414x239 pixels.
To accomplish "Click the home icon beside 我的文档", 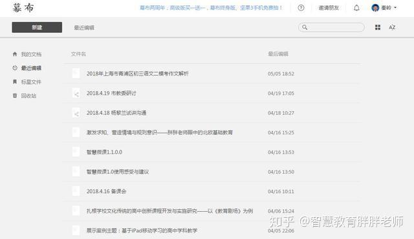I will coord(15,54).
